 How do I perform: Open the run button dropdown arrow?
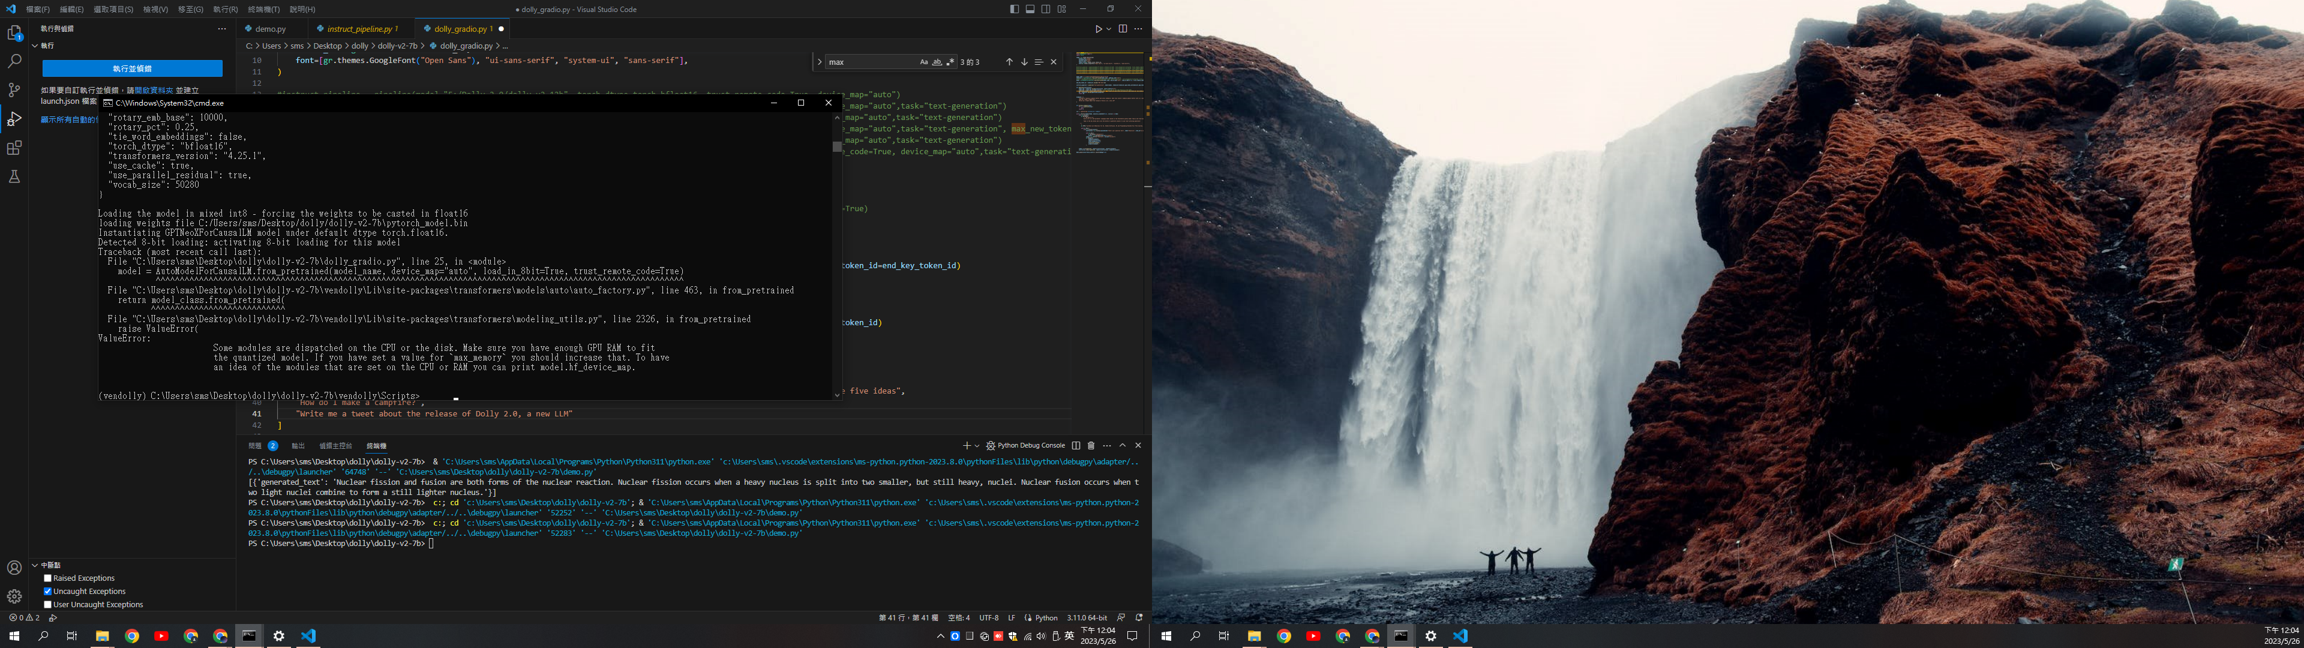(x=1109, y=29)
